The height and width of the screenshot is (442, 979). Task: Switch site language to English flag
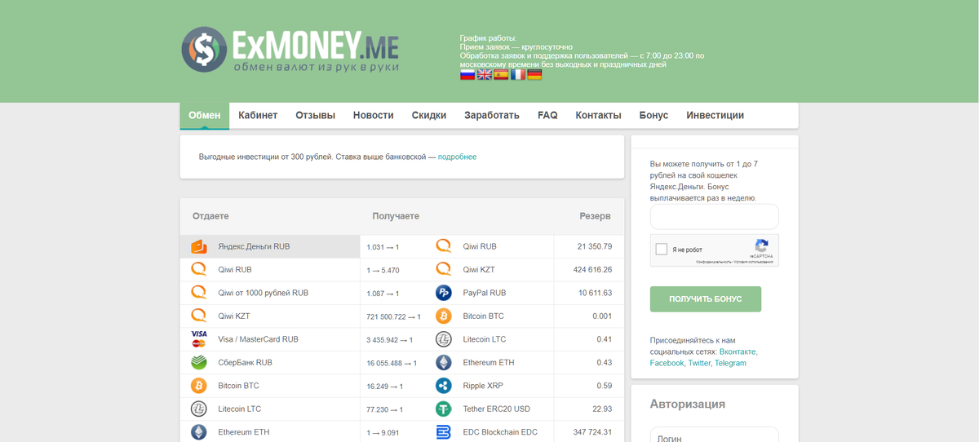485,74
